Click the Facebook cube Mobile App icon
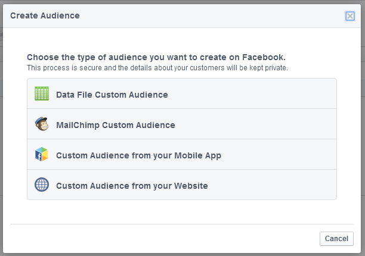Viewport: 365px width, 256px height. (x=42, y=154)
